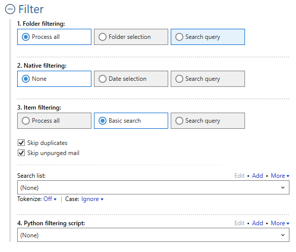
Task: Select Search query under Folder filtering
Action: (x=208, y=37)
